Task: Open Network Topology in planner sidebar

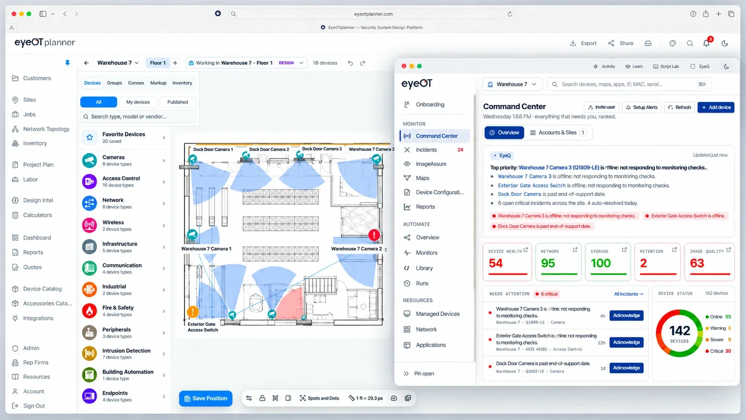Action: [x=41, y=129]
